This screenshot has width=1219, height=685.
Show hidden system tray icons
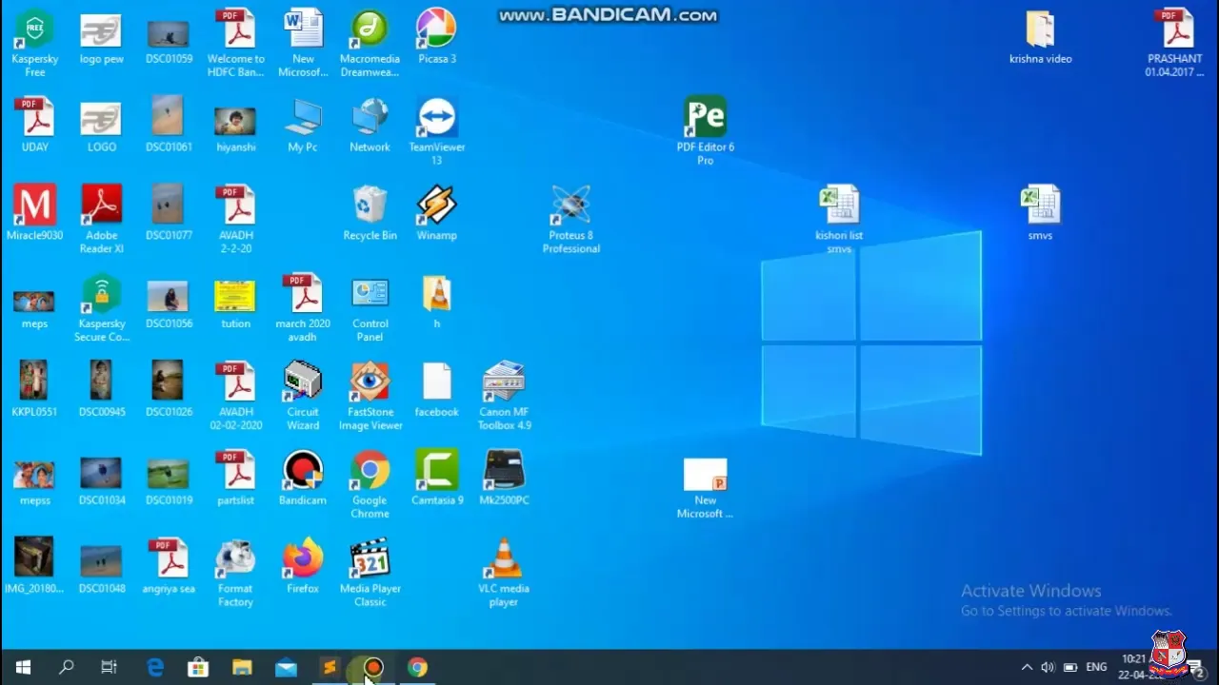1027,668
